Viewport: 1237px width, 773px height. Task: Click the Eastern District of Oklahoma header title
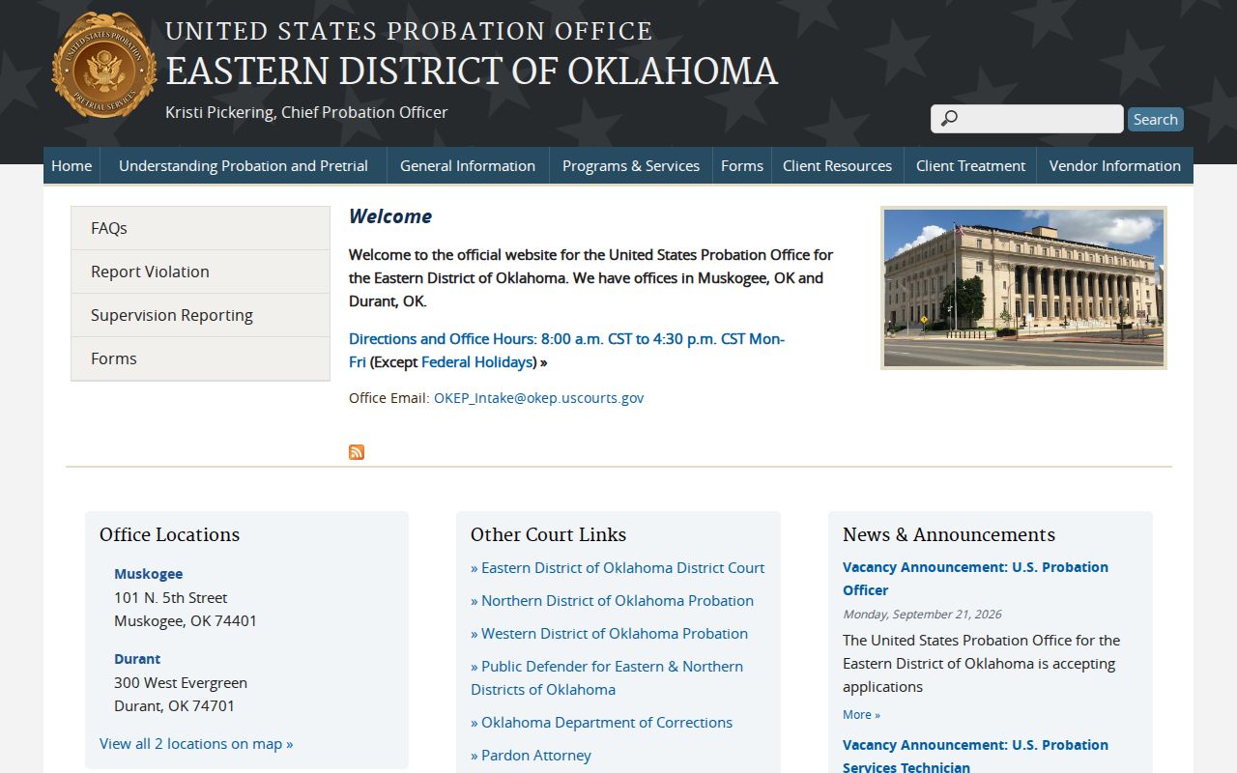point(472,72)
